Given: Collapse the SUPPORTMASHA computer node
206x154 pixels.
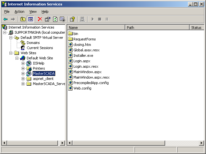Looking at the screenshot, I should pyautogui.click(x=5, y=32).
